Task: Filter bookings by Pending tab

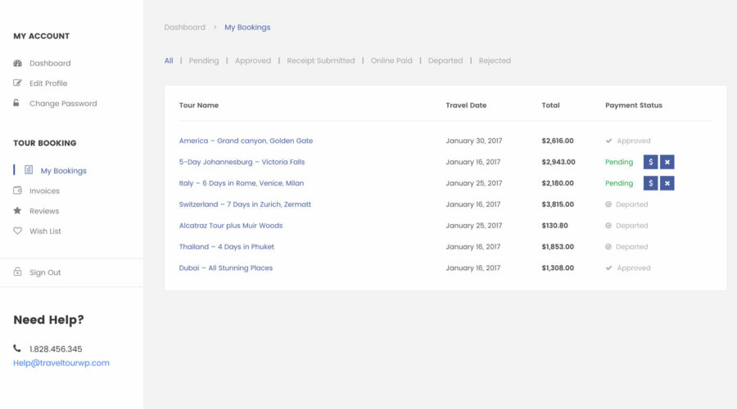Action: pos(204,61)
